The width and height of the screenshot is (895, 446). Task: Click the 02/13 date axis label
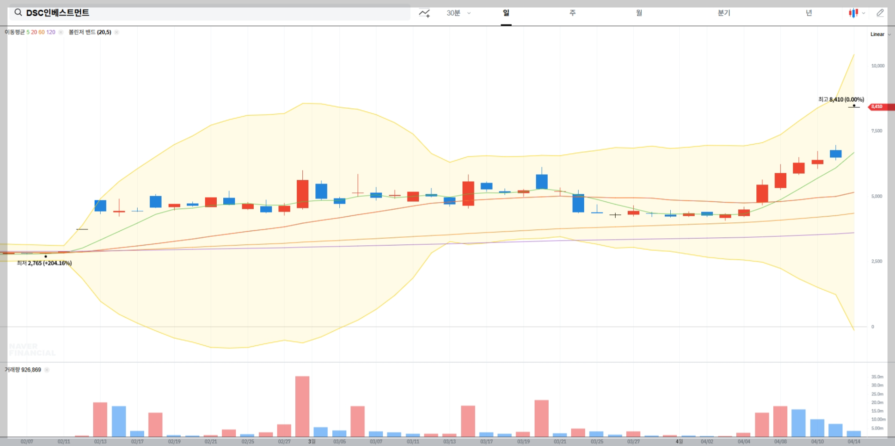[100, 442]
